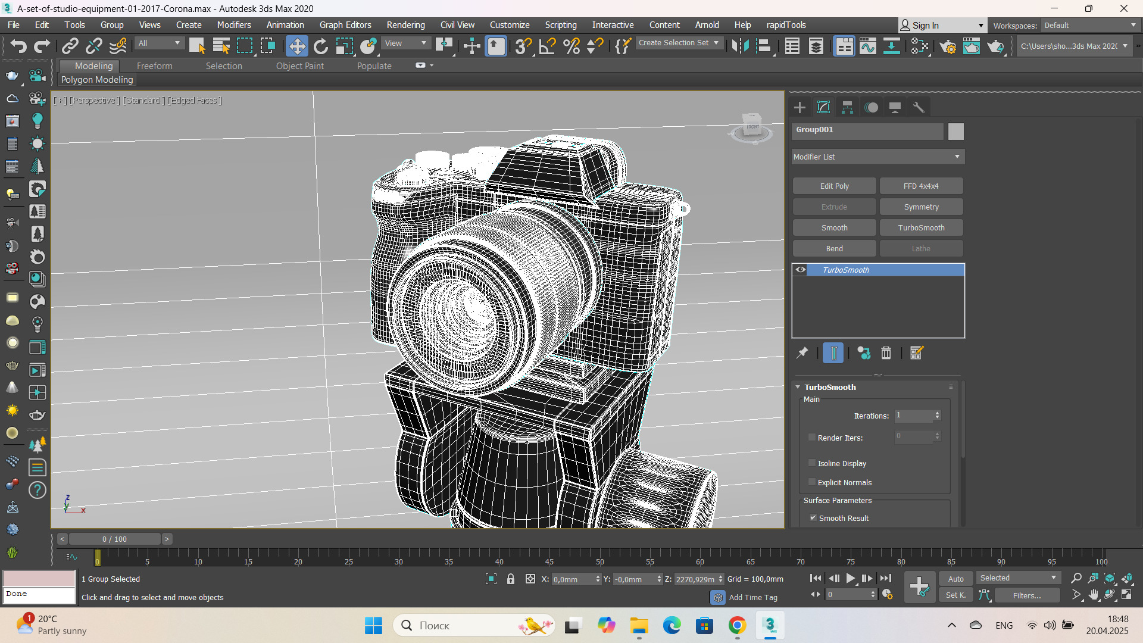
Task: Play the animation
Action: (x=850, y=578)
